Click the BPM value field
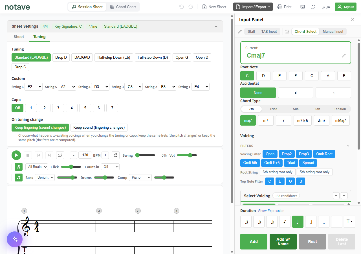Screen dimensions: 361x254 tap(85, 155)
